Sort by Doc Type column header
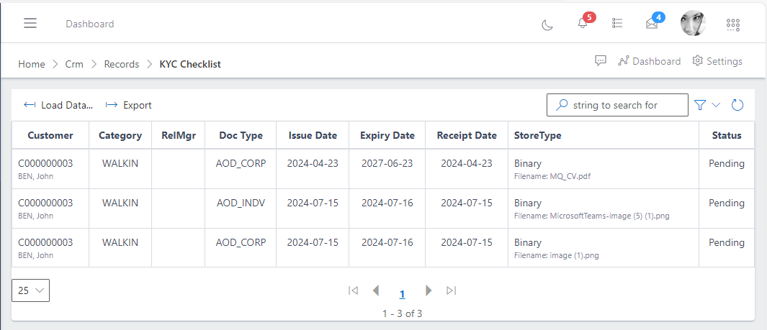Screen dimensions: 767x330 tap(241, 135)
